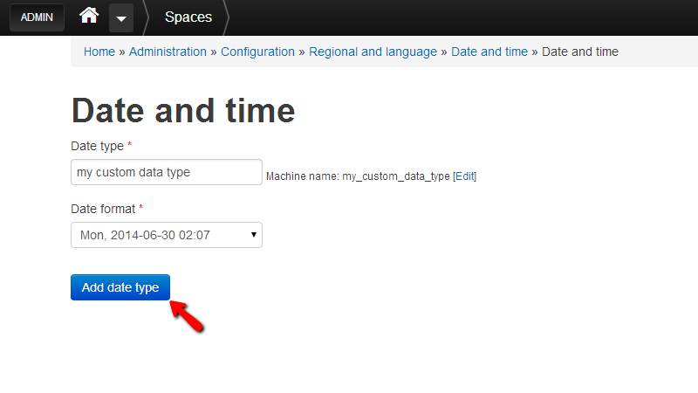Screen dimensions: 698x393
Task: Focus the Date type text field
Action: (x=166, y=172)
